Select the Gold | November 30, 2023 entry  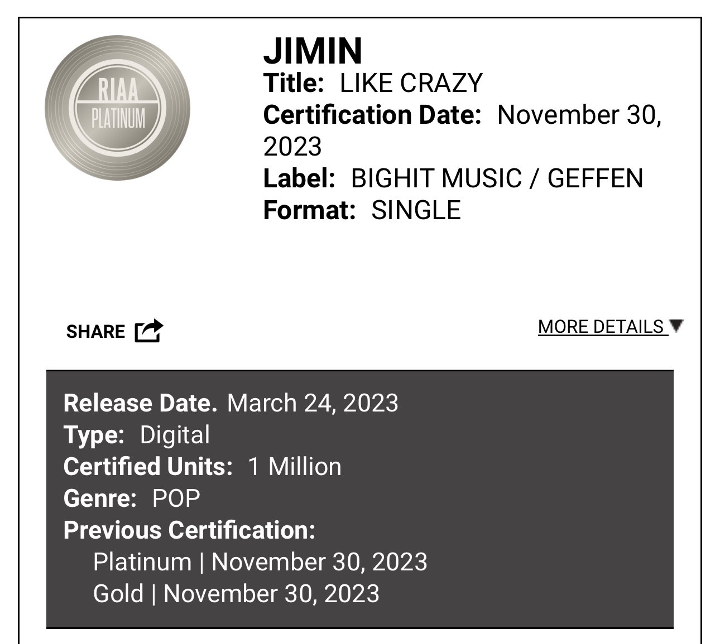click(236, 594)
